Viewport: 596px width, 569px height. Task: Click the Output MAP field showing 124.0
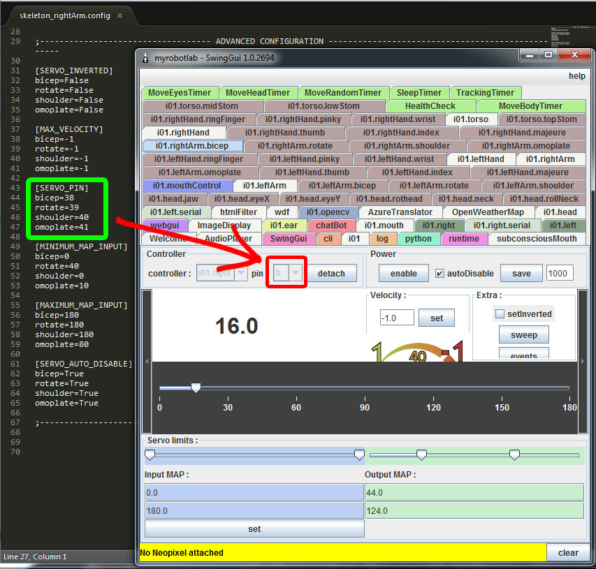pyautogui.click(x=474, y=510)
